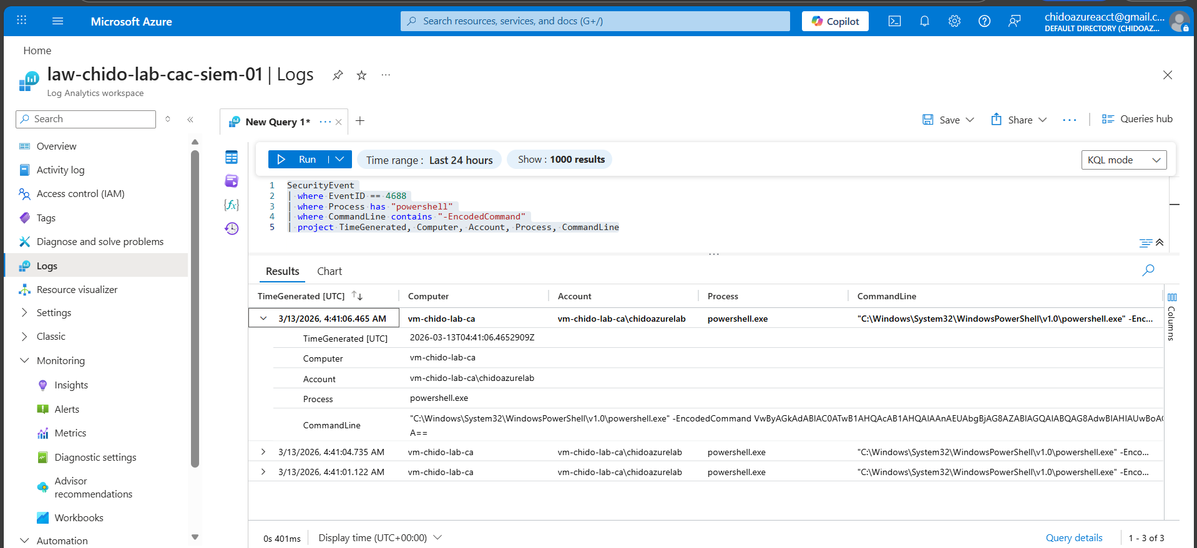This screenshot has width=1197, height=548.
Task: Open the Columns side panel
Action: point(1171,317)
